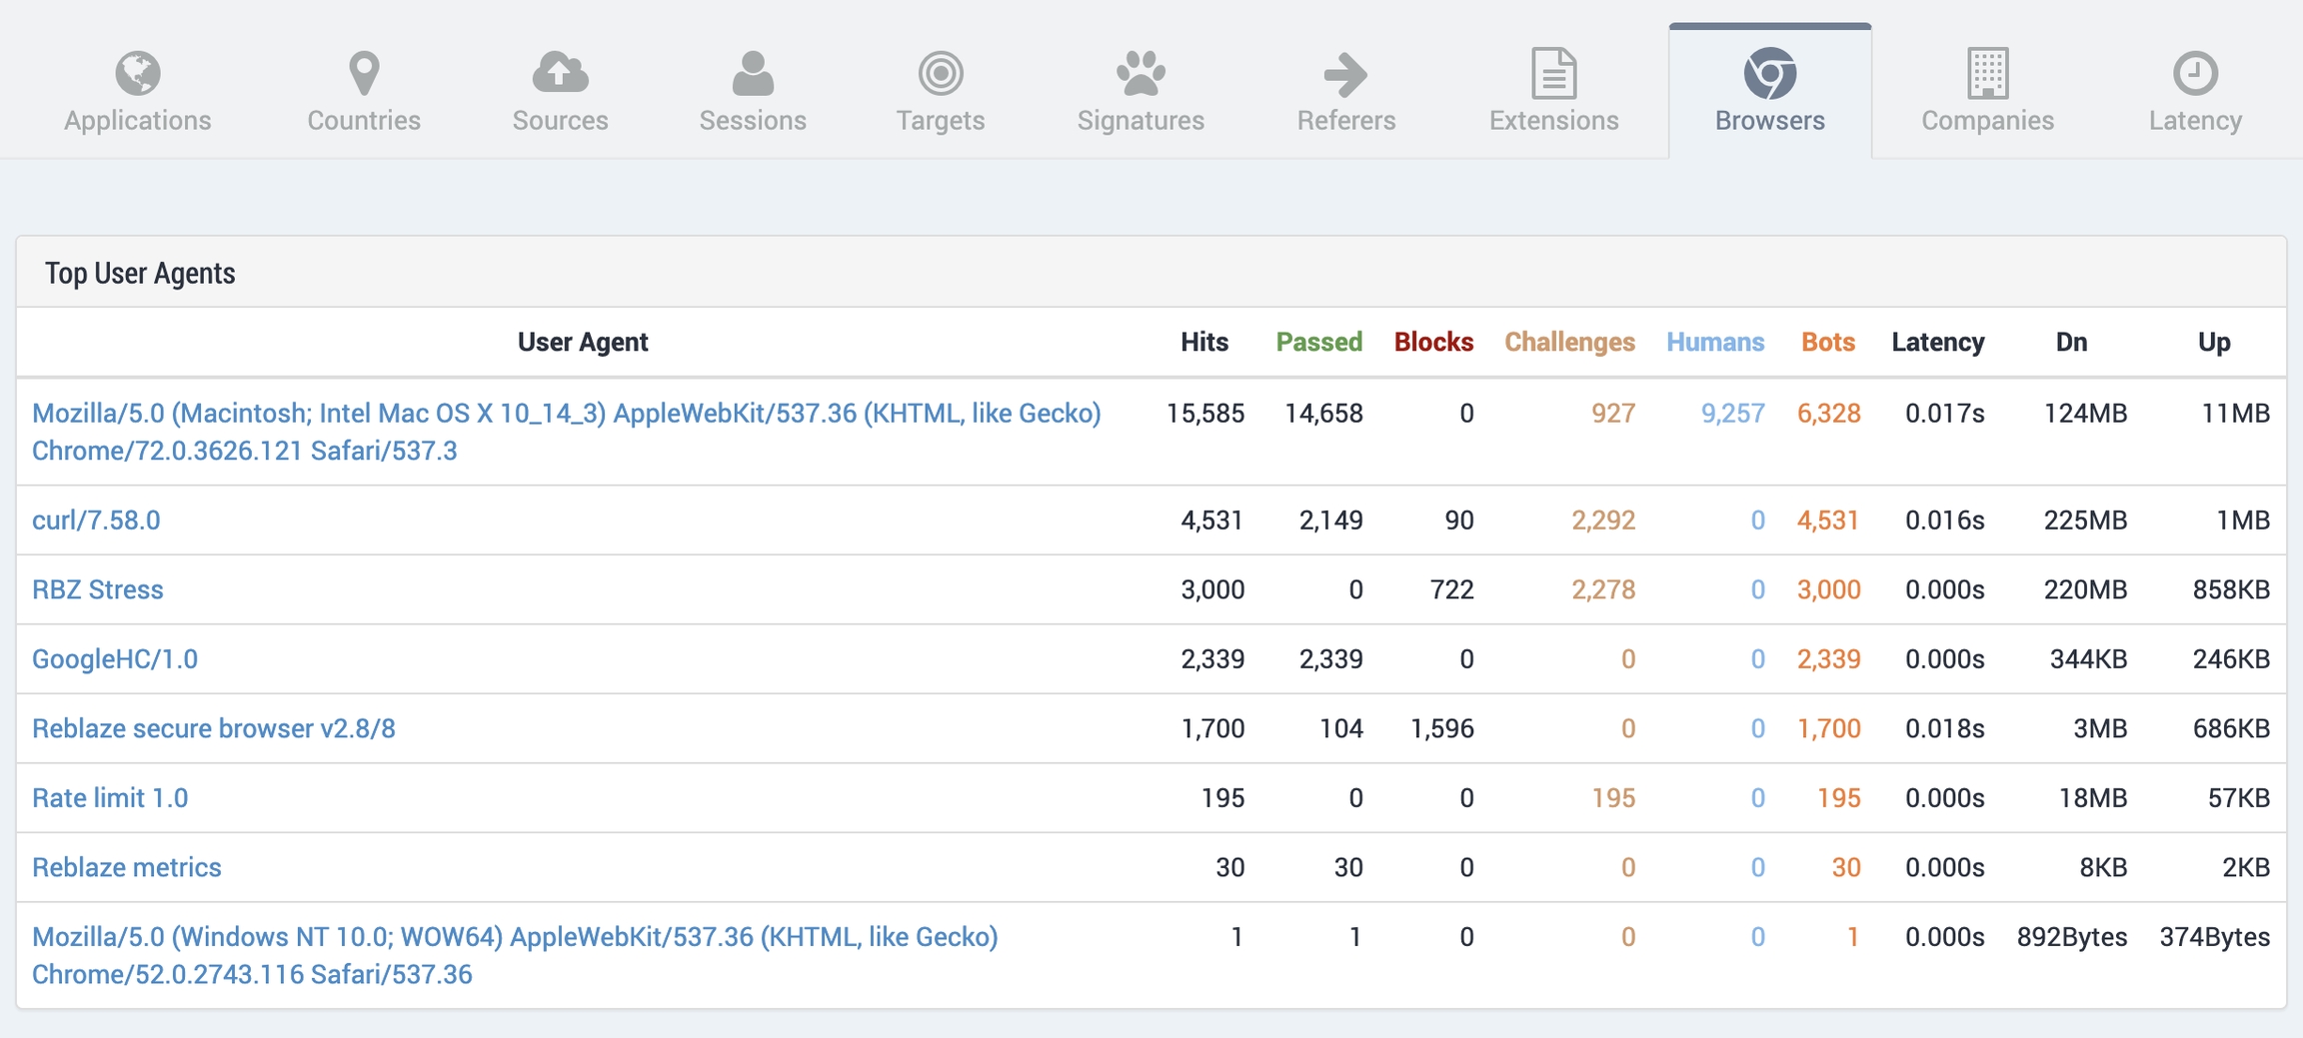Click the Referers arrow icon

click(x=1345, y=73)
